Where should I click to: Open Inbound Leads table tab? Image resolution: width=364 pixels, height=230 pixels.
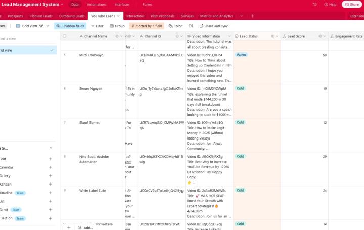pyautogui.click(x=41, y=16)
